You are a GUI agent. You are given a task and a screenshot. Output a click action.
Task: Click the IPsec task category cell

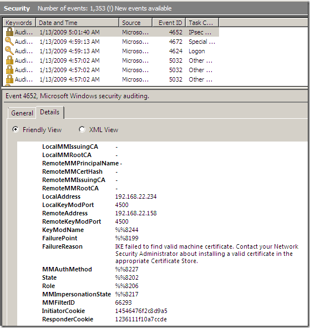point(200,32)
